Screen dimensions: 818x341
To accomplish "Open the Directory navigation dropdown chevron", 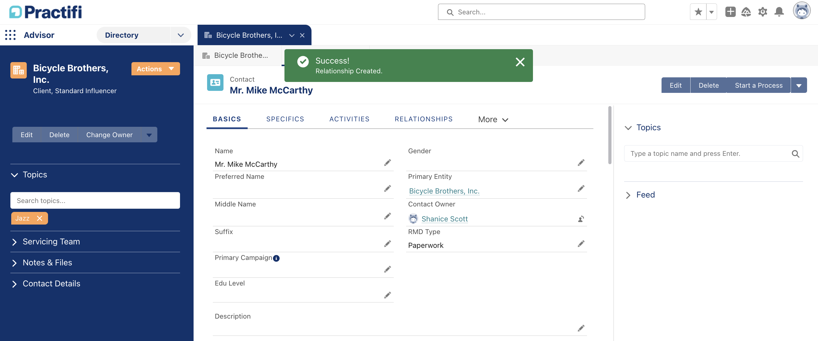I will [181, 35].
